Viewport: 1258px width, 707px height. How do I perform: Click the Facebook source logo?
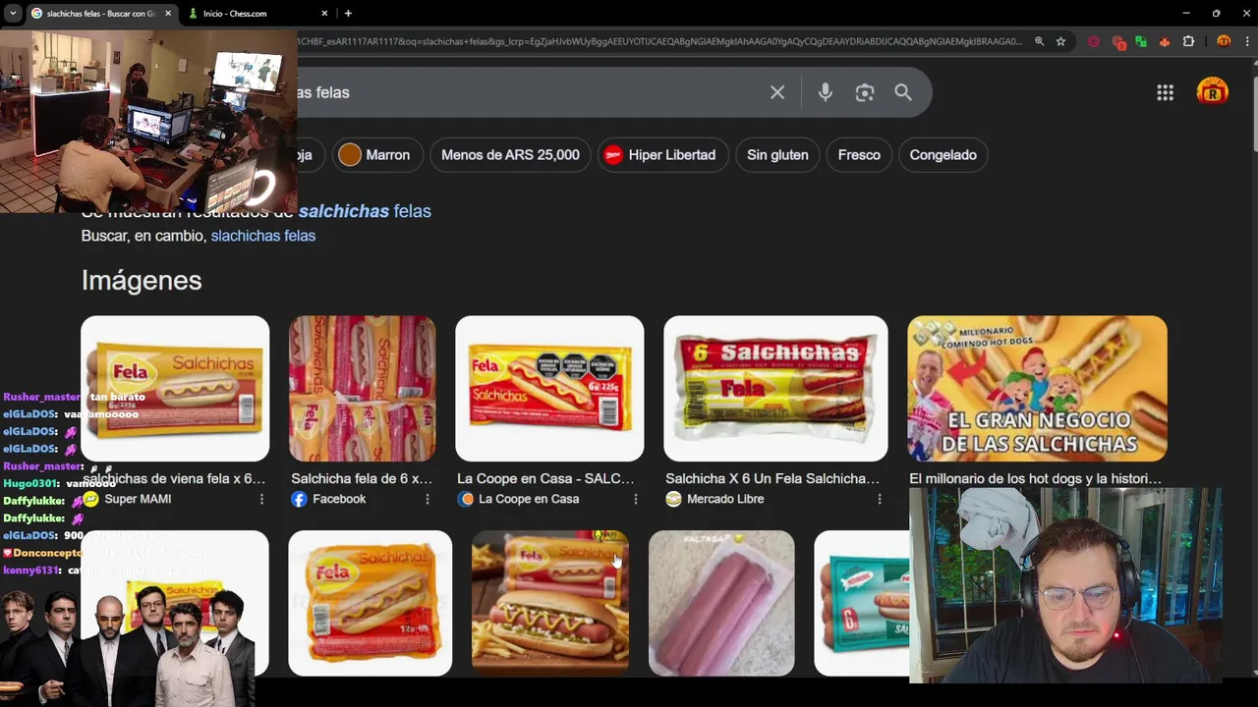(x=299, y=499)
